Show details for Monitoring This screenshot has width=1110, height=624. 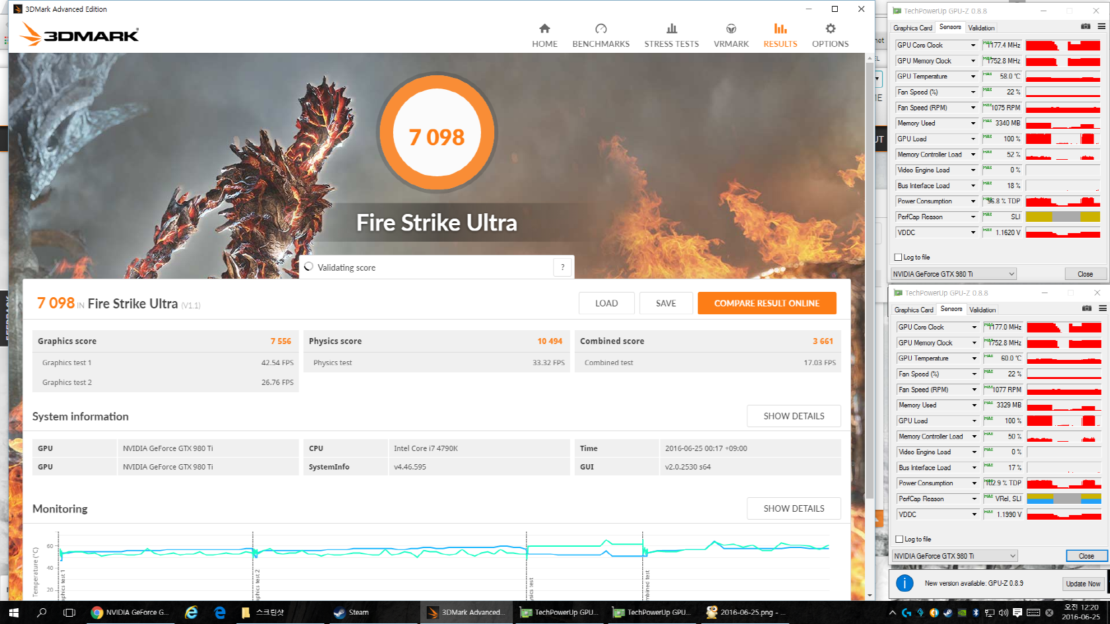(x=794, y=508)
